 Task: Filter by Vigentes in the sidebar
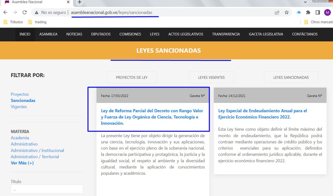point(19,107)
